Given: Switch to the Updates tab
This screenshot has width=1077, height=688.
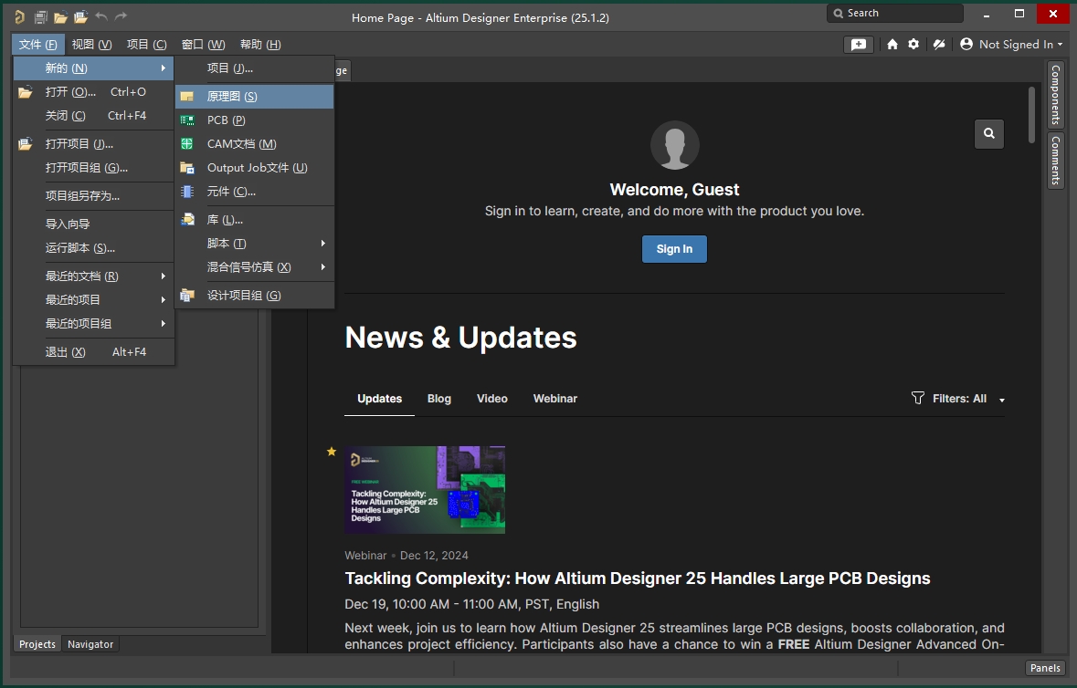Looking at the screenshot, I should pyautogui.click(x=379, y=399).
